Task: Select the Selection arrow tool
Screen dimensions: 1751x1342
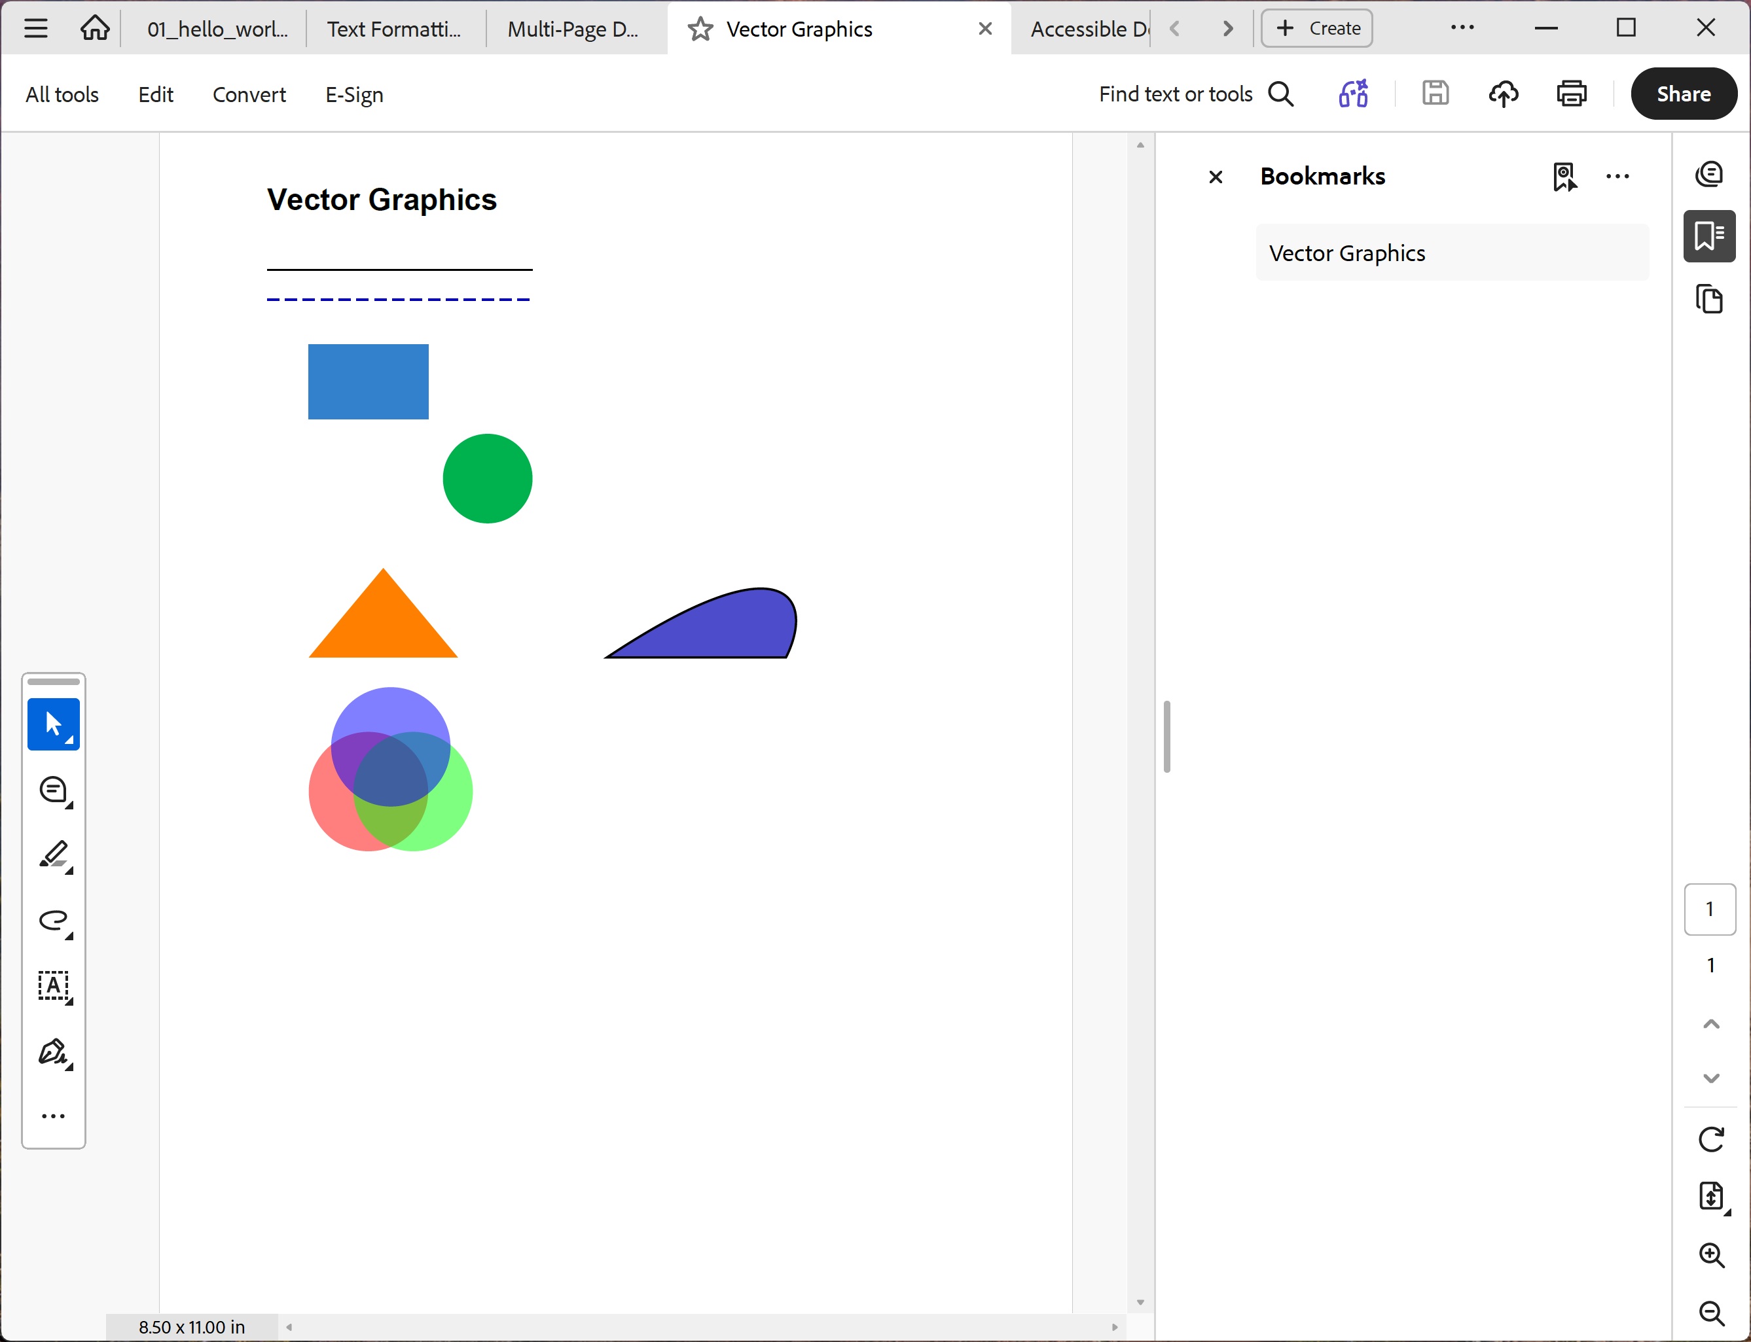Action: (x=54, y=724)
